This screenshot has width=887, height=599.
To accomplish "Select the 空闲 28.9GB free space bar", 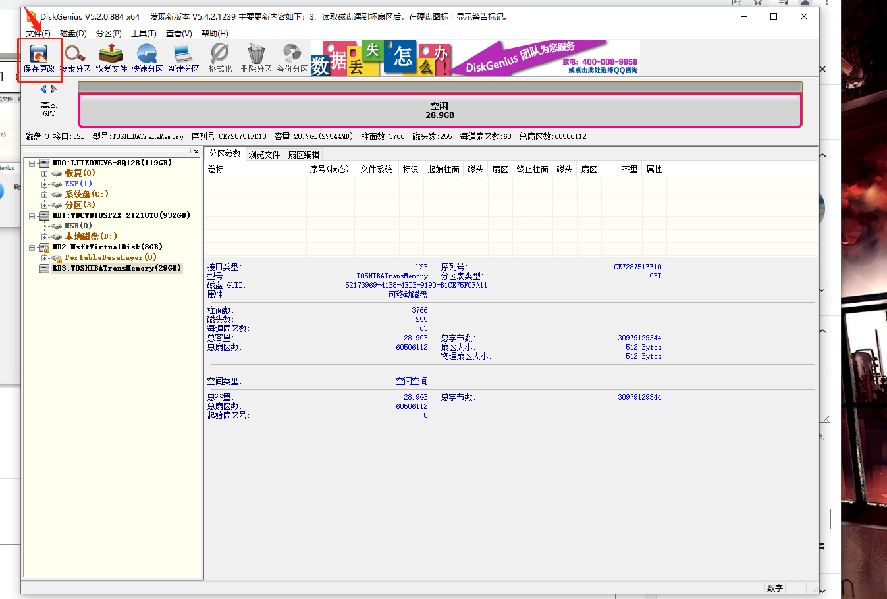I will coord(439,111).
